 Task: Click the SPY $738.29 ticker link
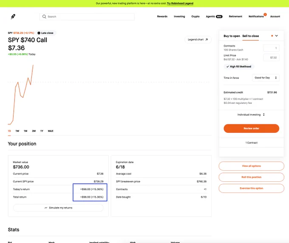click(21, 33)
